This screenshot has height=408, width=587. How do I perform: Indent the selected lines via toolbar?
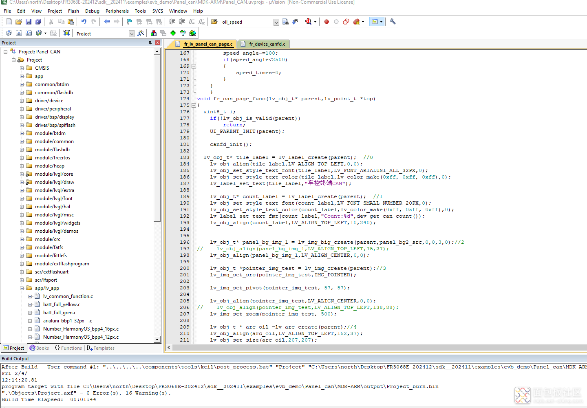tap(172, 22)
